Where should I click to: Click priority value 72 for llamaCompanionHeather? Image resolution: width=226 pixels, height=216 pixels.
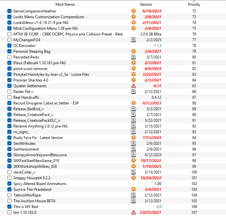pos(194,11)
